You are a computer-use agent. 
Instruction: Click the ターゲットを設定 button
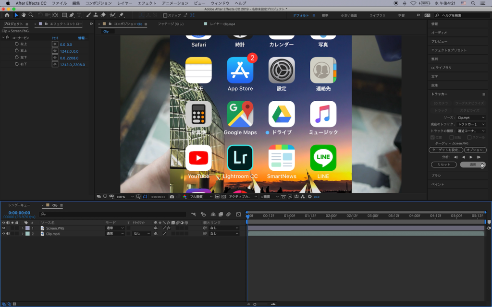[x=446, y=150]
